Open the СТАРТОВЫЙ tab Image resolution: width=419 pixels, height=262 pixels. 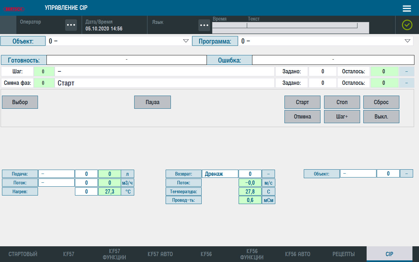23,254
